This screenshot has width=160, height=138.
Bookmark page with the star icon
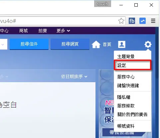121,21
